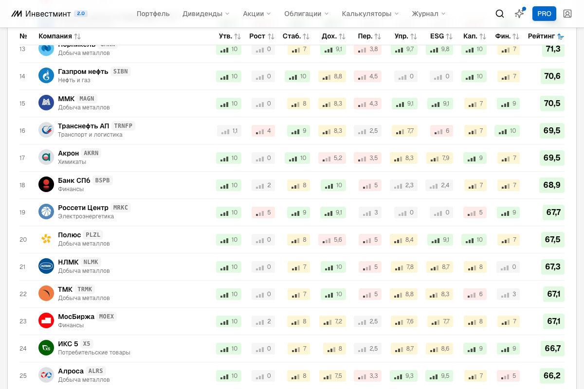Sort table by ESG column
The height and width of the screenshot is (389, 584).
point(441,36)
